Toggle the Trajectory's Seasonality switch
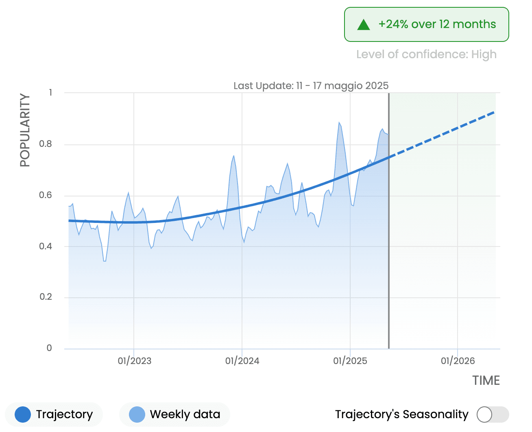This screenshot has height=432, width=532. coord(492,415)
